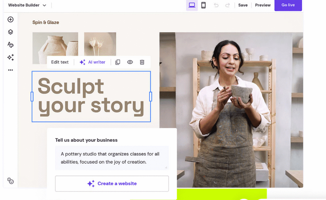Redo the last change

point(227,5)
